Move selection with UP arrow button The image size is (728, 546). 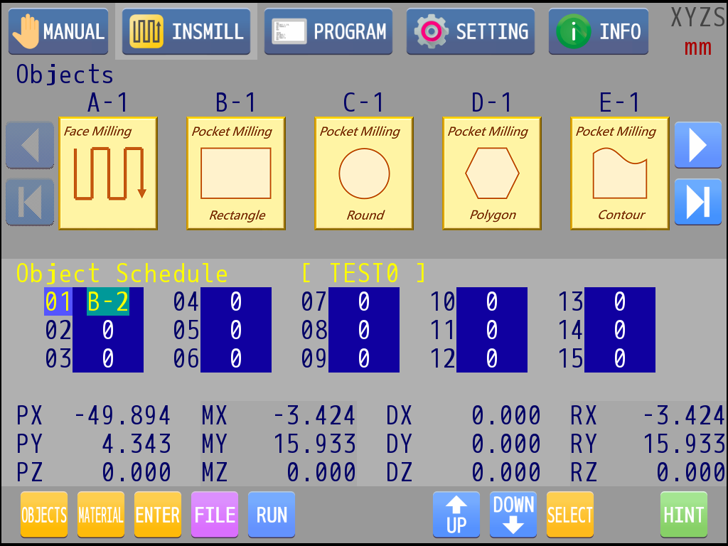click(456, 514)
